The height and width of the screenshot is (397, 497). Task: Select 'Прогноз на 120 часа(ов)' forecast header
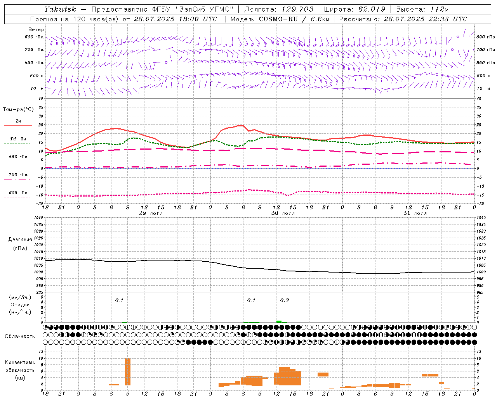pyautogui.click(x=75, y=19)
